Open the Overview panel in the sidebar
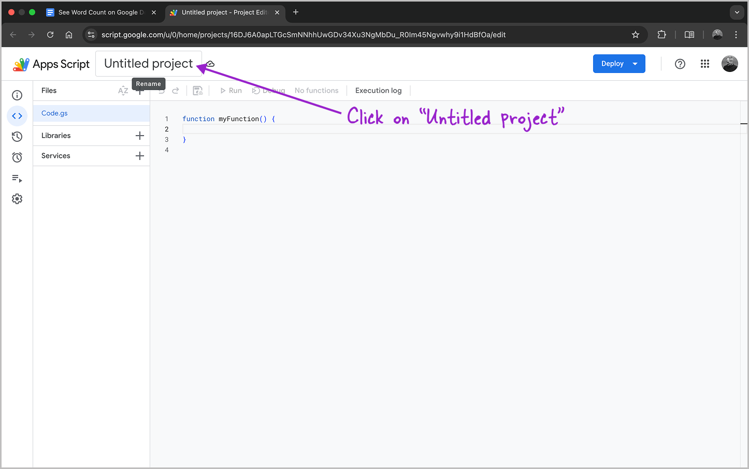Viewport: 749px width, 469px height. (x=17, y=95)
